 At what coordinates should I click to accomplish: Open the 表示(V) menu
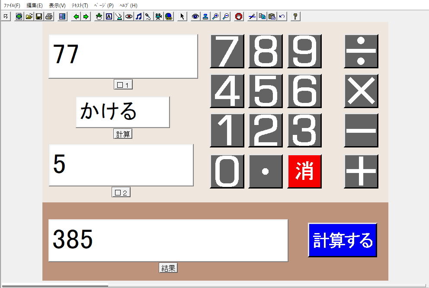[x=57, y=6]
